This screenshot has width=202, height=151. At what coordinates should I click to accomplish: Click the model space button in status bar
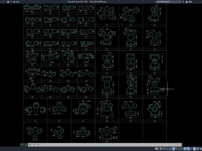click(x=157, y=148)
